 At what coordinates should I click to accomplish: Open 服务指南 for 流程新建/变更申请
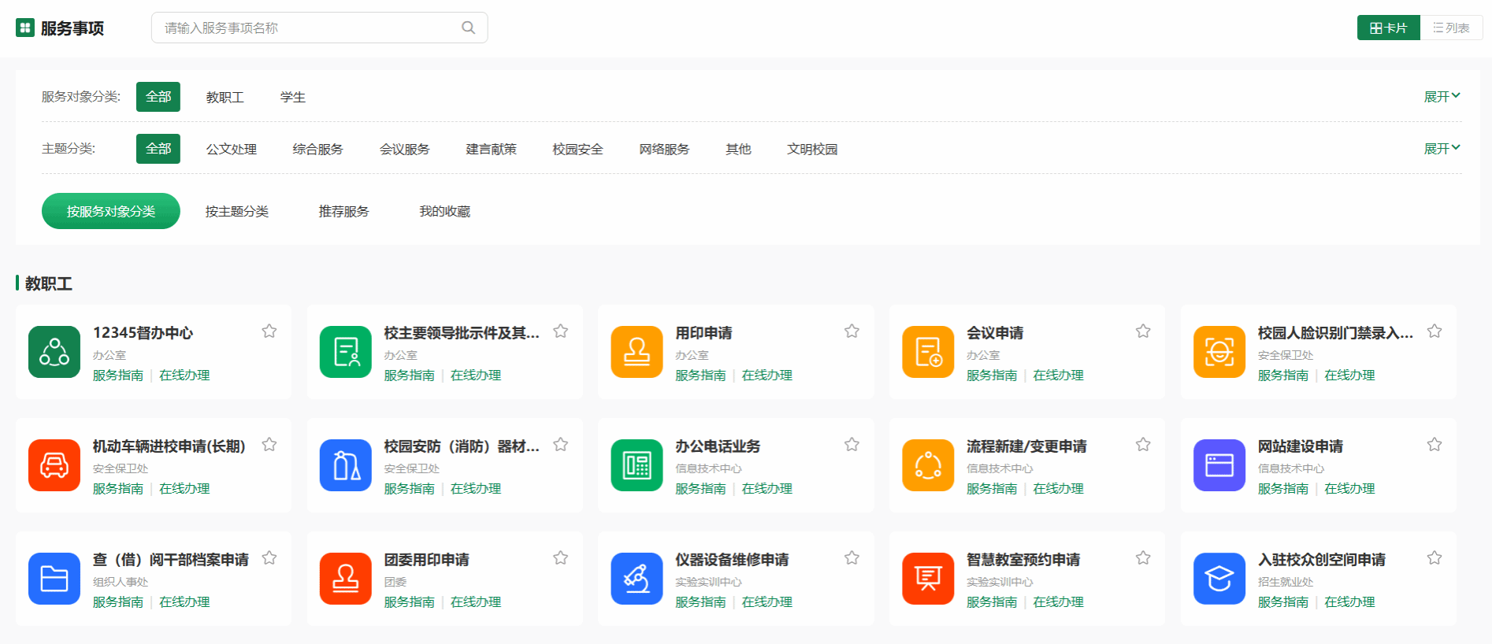pos(991,489)
